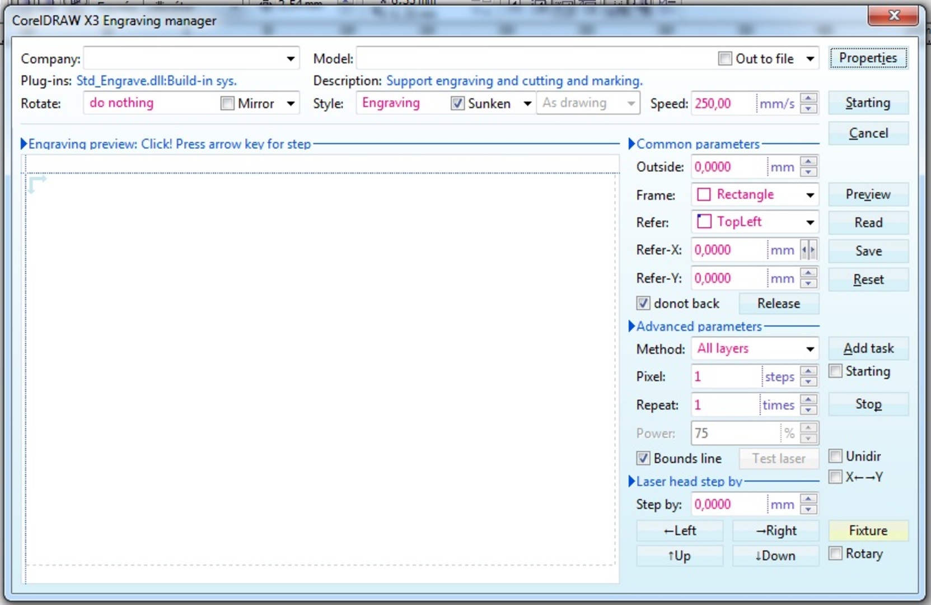Viewport: 931px width, 605px height.
Task: Click the Save button
Action: pos(868,251)
